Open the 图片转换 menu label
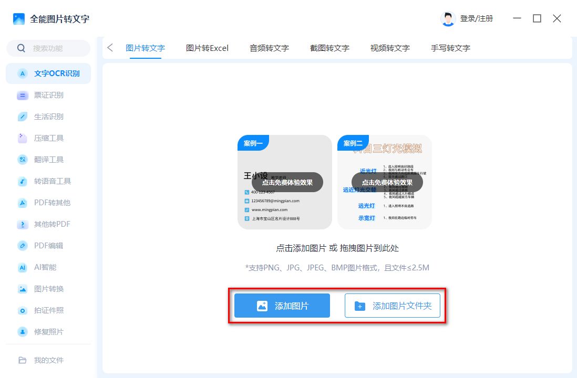The height and width of the screenshot is (378, 577). tap(49, 289)
